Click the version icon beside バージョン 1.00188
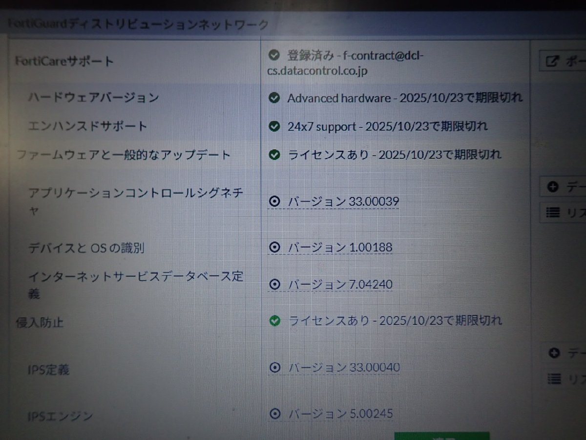This screenshot has width=586, height=440. pyautogui.click(x=275, y=247)
